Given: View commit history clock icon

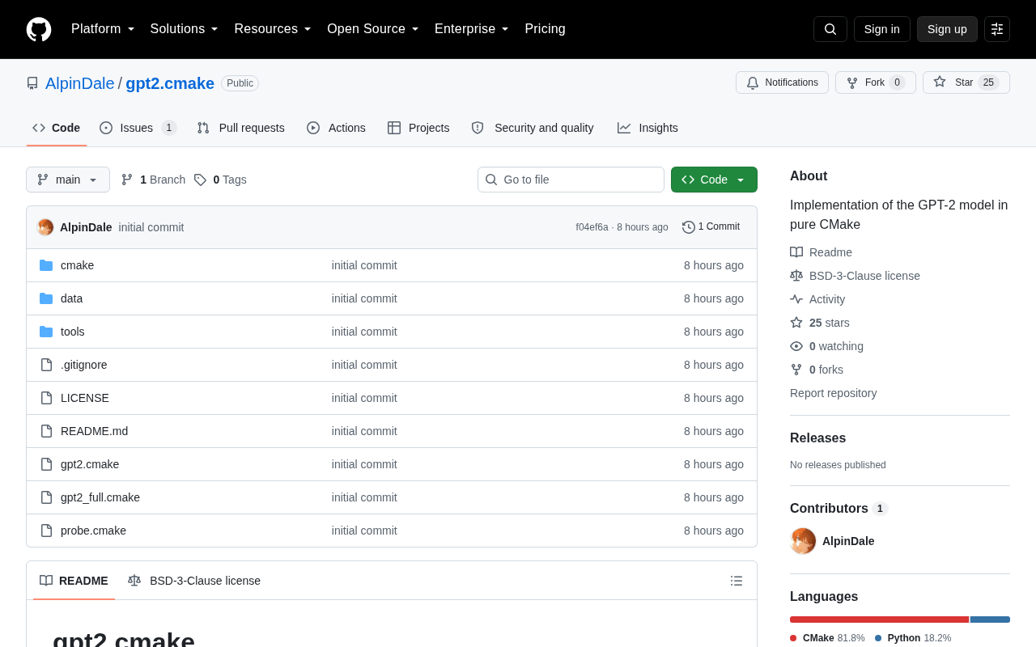Looking at the screenshot, I should (689, 227).
